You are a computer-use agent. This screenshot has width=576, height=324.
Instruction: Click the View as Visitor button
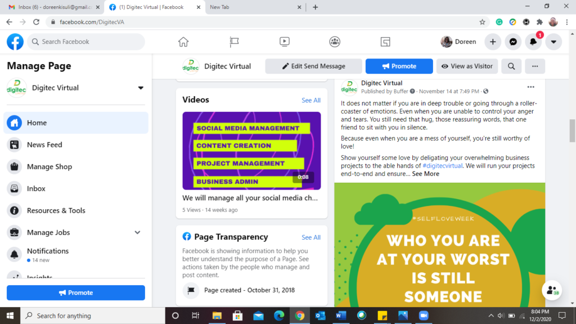tap(467, 66)
